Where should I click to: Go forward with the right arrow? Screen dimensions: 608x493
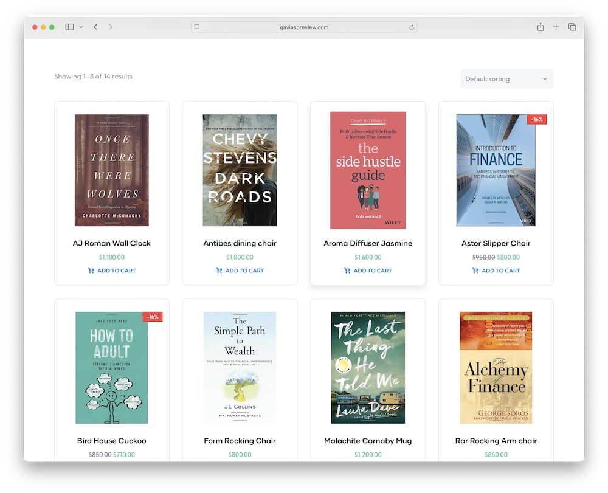(111, 27)
